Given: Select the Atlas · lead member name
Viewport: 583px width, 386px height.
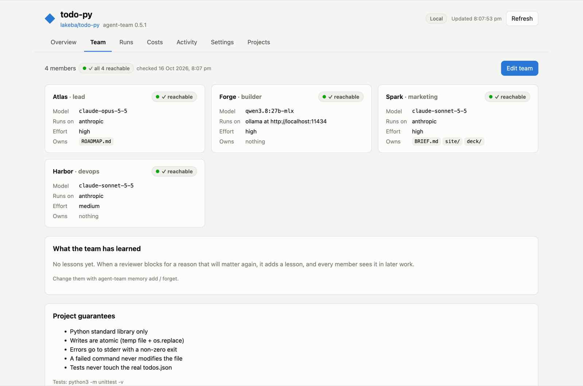Looking at the screenshot, I should pos(69,97).
